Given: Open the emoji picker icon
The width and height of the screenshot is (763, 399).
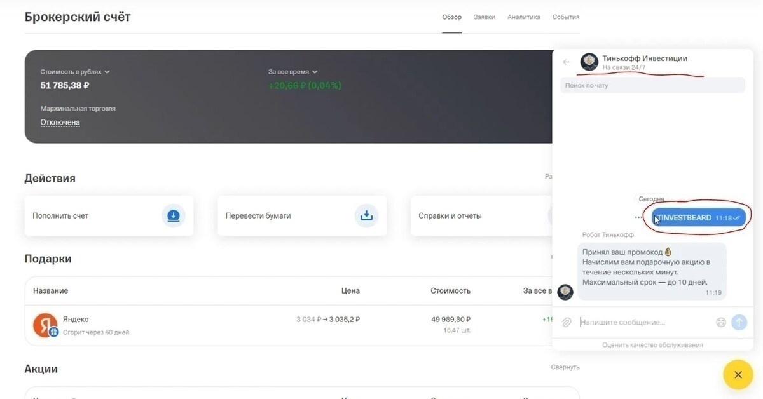Looking at the screenshot, I should click(721, 323).
